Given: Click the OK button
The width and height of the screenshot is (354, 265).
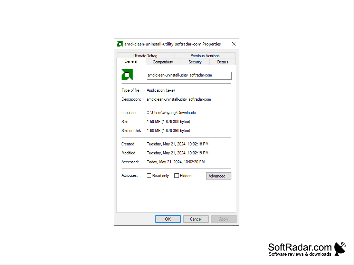Looking at the screenshot, I should tap(168, 219).
